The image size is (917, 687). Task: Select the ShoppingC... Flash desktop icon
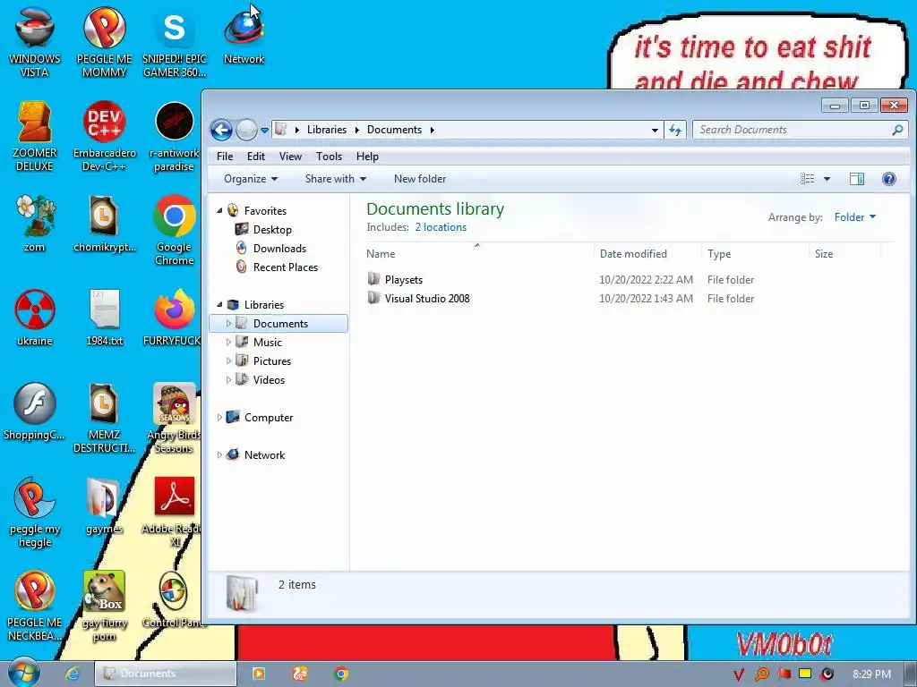pyautogui.click(x=35, y=411)
